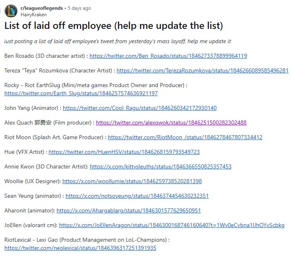Screen dimensions: 293x258
Task: Open Sean Yeung's notsoyeung tweet link
Action: [137, 196]
